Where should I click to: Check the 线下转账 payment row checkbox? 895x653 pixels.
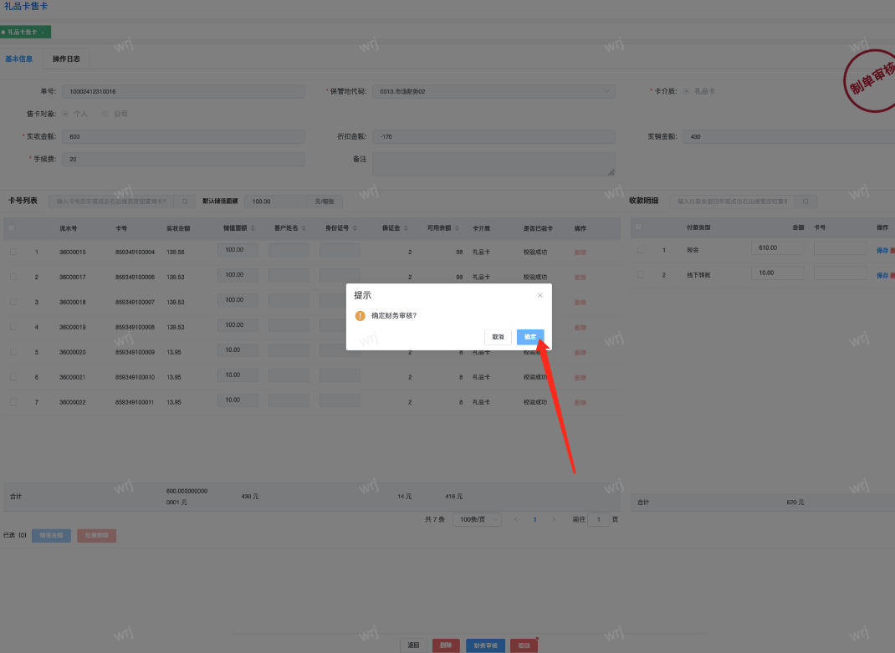641,275
